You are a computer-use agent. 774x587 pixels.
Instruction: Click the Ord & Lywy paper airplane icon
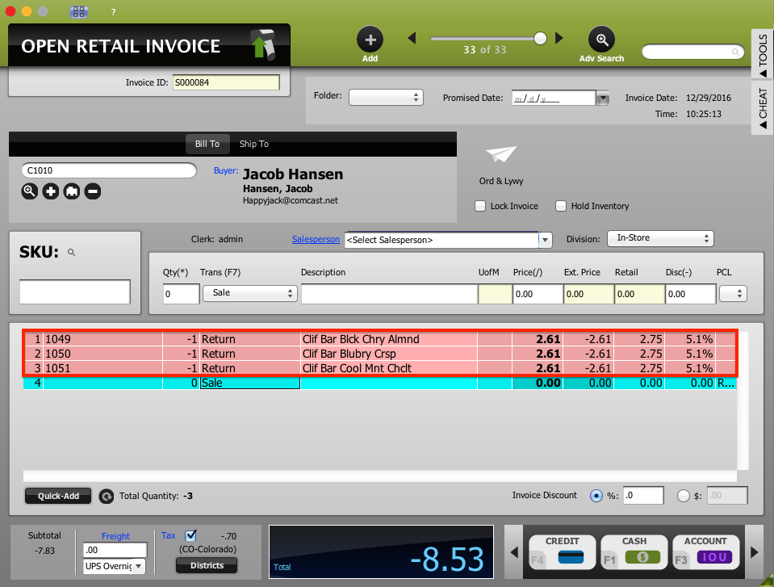[500, 156]
